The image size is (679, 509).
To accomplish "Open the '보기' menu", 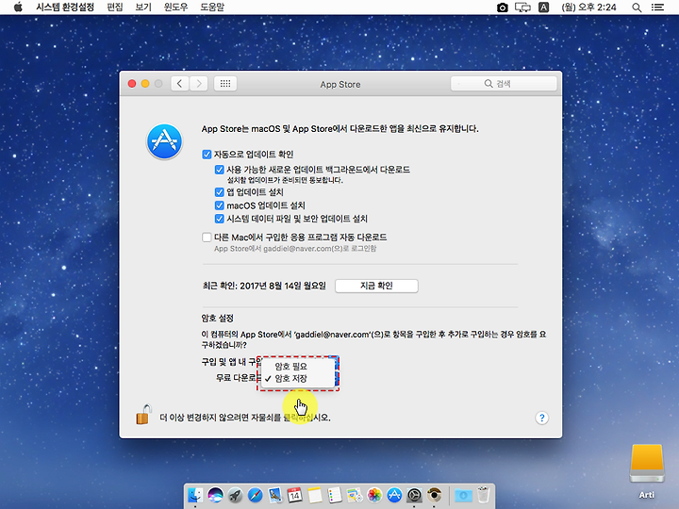I will click(143, 8).
